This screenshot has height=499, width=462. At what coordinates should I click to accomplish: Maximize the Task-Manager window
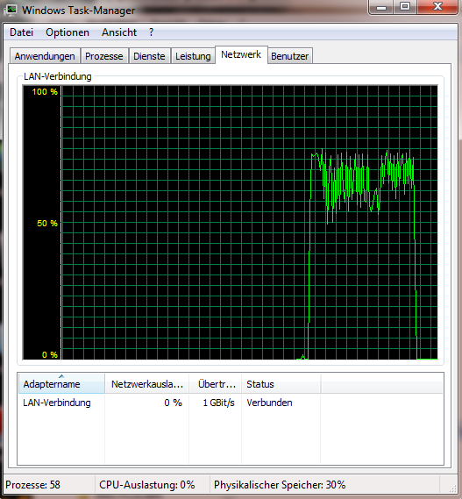pos(405,7)
